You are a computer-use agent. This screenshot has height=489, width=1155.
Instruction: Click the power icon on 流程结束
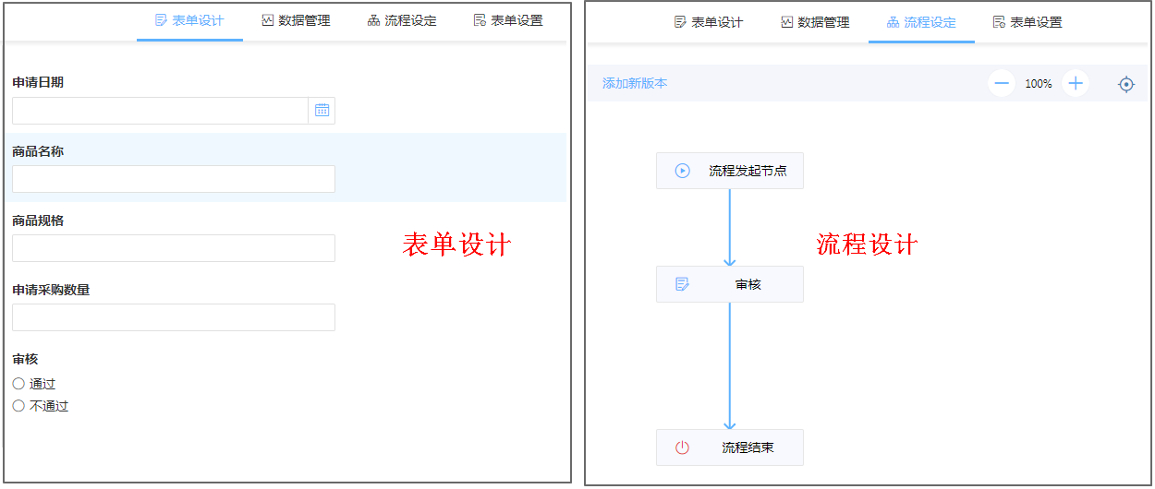pos(682,447)
